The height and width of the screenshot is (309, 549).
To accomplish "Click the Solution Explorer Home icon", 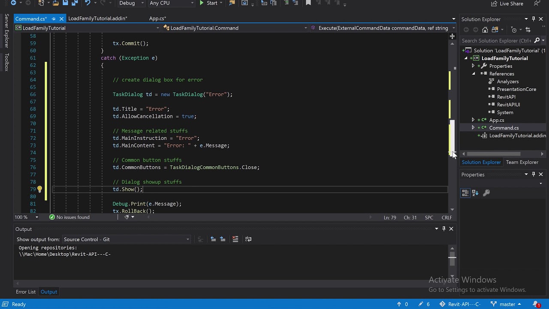I will (x=485, y=30).
